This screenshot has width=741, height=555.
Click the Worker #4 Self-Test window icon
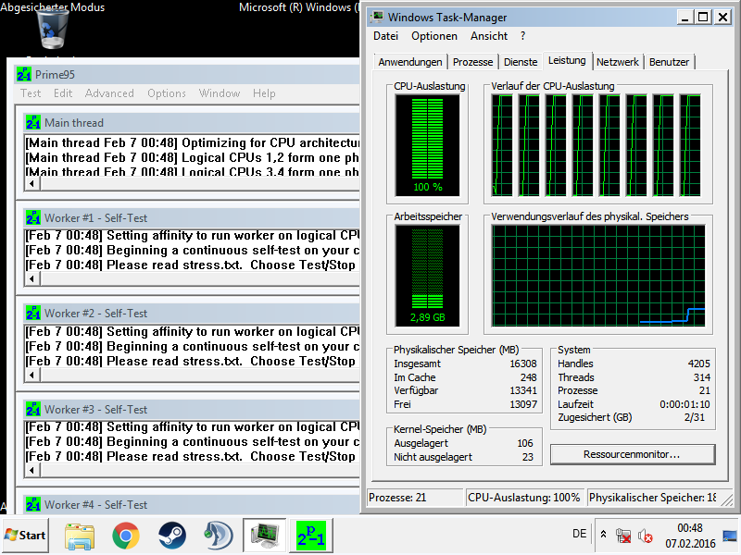33,504
